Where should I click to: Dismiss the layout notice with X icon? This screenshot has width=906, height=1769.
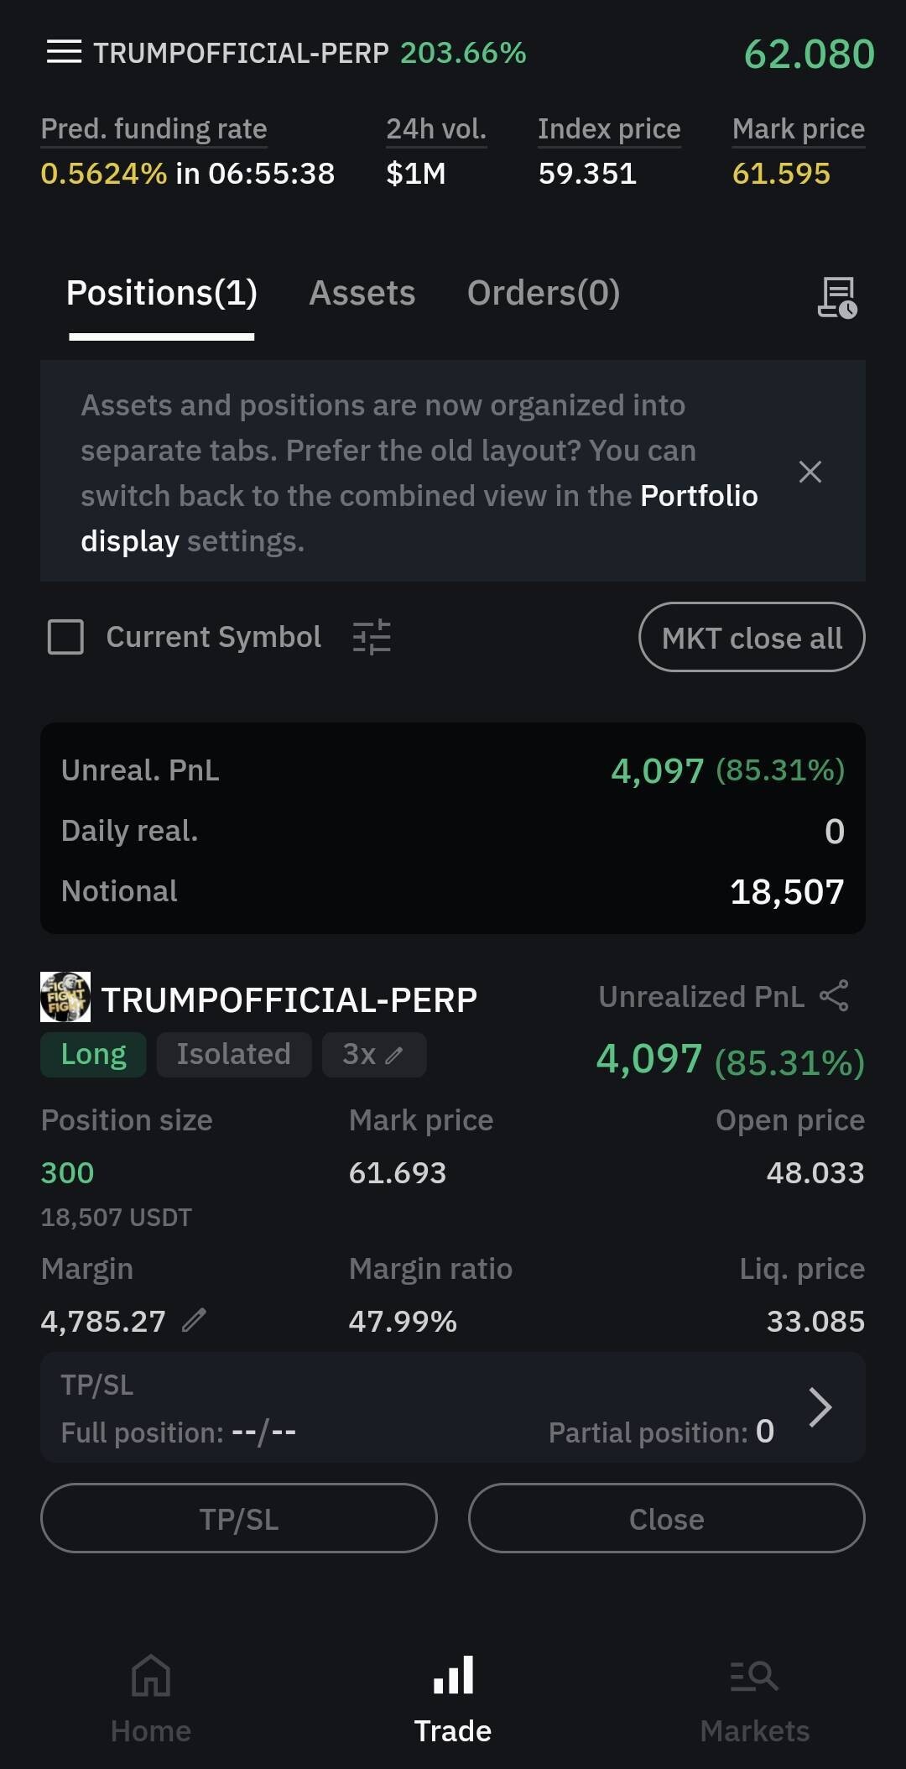(x=810, y=472)
